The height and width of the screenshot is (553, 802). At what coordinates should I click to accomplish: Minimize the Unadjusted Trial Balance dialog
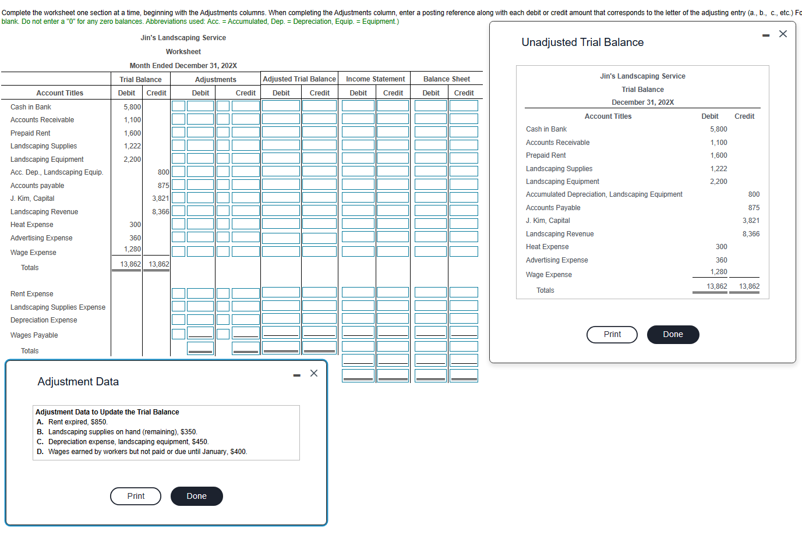(x=766, y=36)
